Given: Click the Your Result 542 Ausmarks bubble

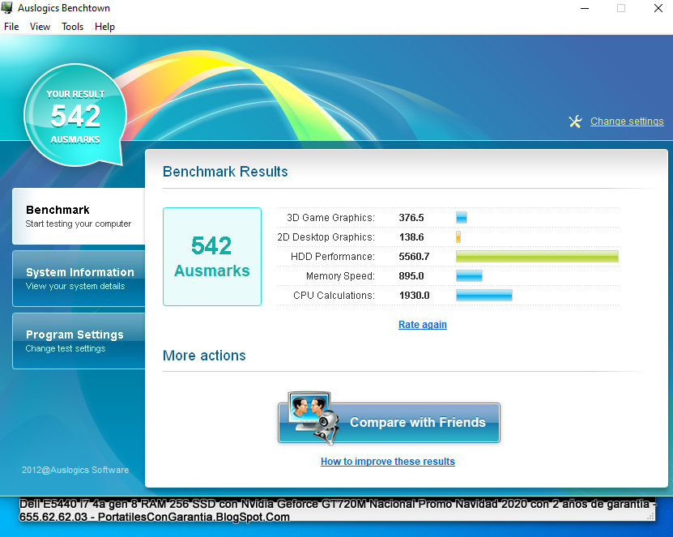Looking at the screenshot, I should (75, 115).
